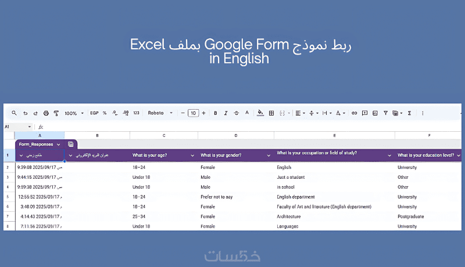
Task: Select the paint format roller icon
Action: (x=56, y=113)
